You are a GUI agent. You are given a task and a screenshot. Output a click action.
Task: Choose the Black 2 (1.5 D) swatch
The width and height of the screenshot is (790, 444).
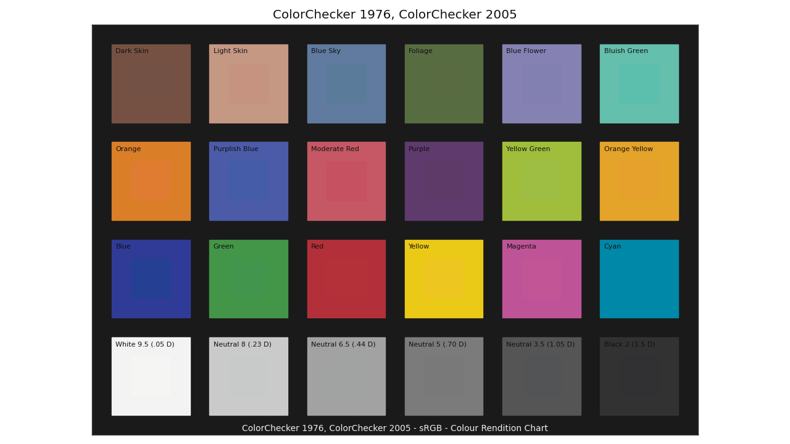coord(639,376)
